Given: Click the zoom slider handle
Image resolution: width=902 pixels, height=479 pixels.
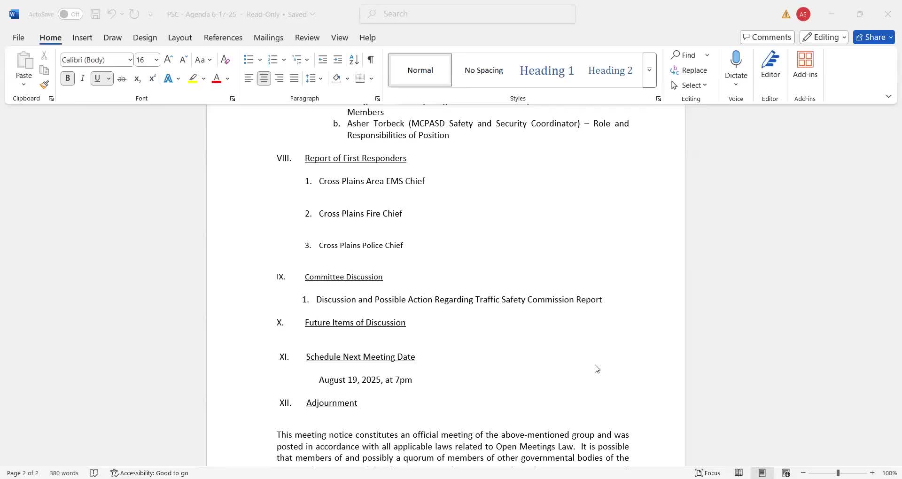Looking at the screenshot, I should (x=838, y=473).
